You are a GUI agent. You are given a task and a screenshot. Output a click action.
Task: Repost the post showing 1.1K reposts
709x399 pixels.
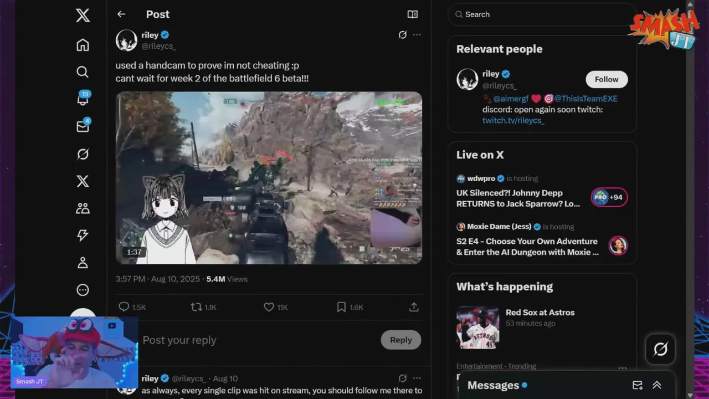point(196,307)
